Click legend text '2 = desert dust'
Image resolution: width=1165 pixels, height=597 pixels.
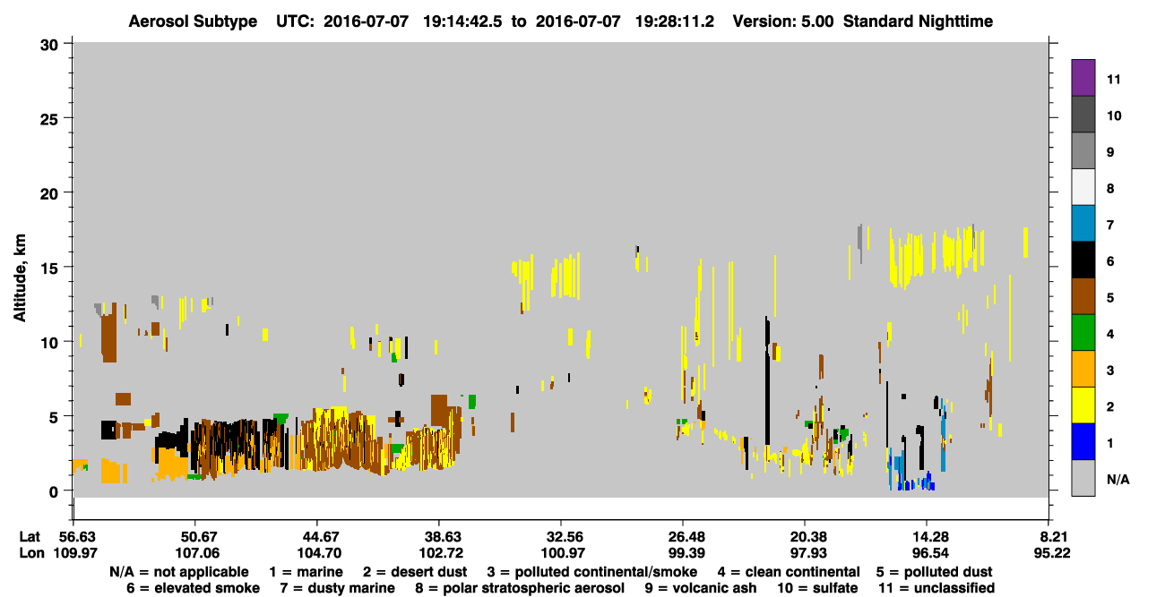coord(415,572)
